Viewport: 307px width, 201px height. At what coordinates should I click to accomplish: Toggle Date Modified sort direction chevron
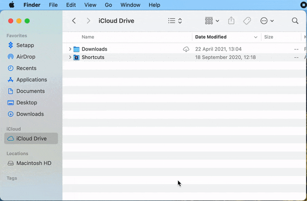tap(255, 37)
